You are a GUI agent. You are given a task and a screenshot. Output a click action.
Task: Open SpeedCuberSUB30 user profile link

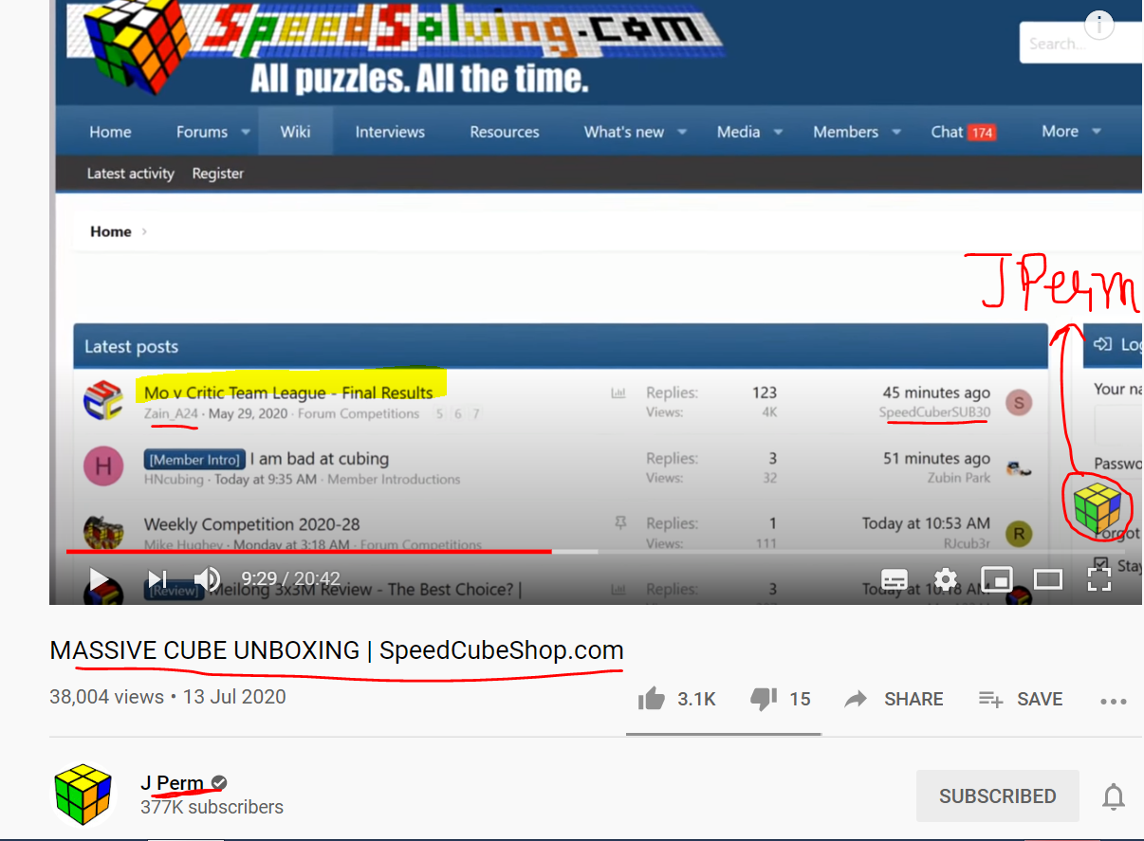pos(934,412)
